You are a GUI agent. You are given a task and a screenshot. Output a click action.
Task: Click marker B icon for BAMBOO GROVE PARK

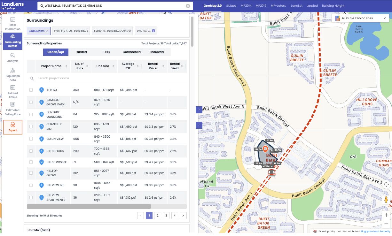coord(41,102)
